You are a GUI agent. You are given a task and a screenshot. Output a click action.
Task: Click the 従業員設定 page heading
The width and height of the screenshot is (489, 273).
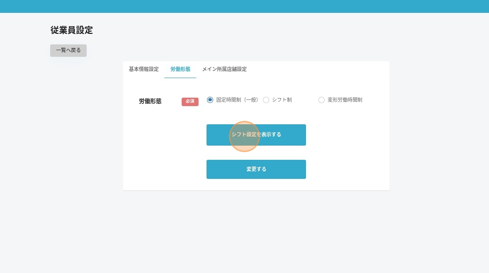pos(72,30)
